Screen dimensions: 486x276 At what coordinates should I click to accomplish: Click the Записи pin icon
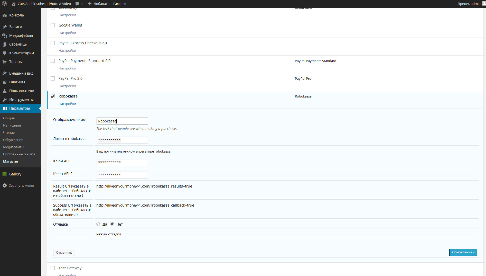coord(5,27)
